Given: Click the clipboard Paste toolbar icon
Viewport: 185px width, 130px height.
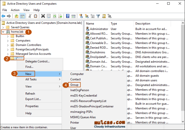Looking at the screenshot, I should [36, 16].
